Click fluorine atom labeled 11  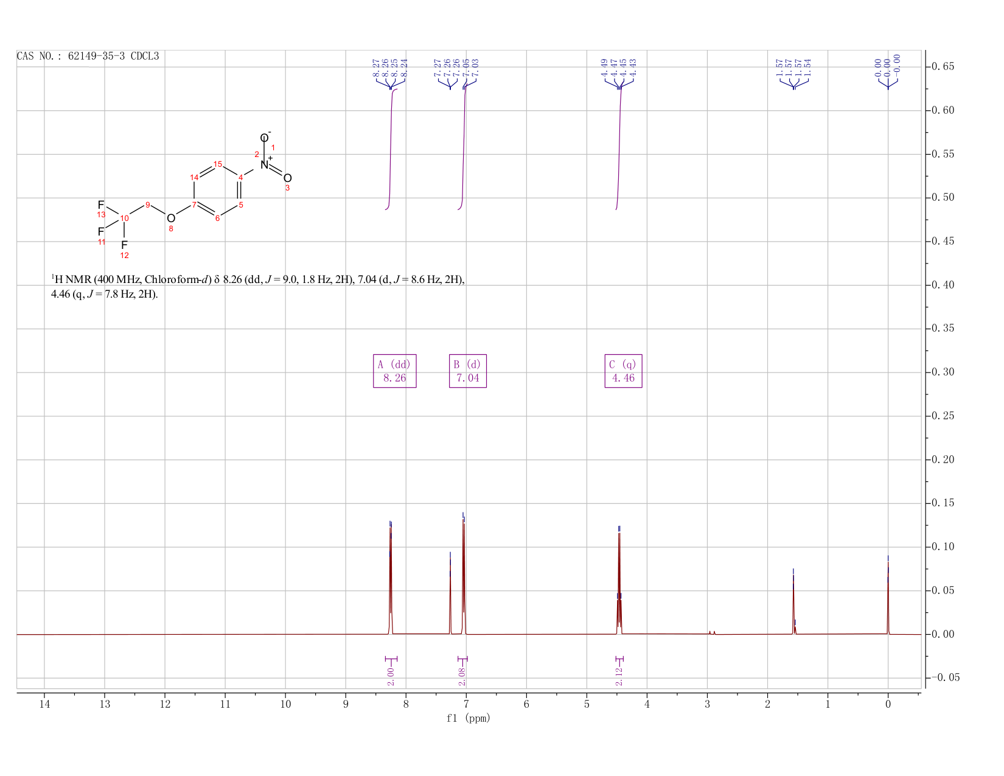101,232
